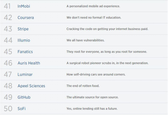The width and height of the screenshot is (168, 115).
Task: Visit the GitHub company link
Action: click(24, 97)
